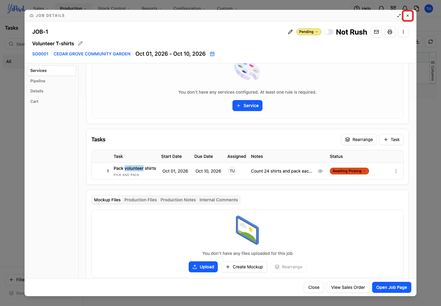Image resolution: width=441 pixels, height=306 pixels.
Task: Click the pencil icon next to Volunteer T-shirts
Action: pyautogui.click(x=80, y=43)
